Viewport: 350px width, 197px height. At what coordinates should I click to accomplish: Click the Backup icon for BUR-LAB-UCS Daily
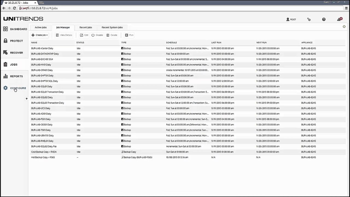coord(122,108)
